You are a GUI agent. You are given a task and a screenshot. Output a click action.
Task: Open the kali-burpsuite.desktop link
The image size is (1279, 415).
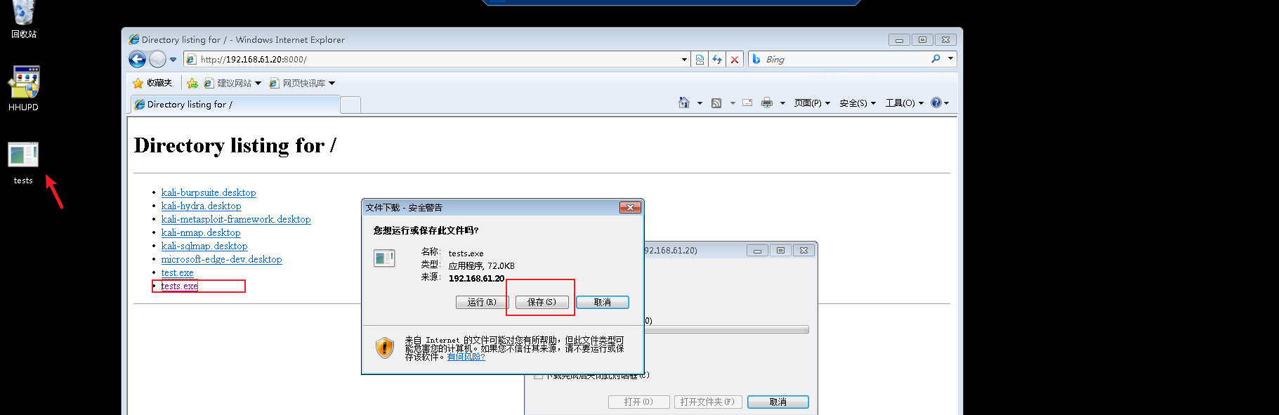(209, 192)
